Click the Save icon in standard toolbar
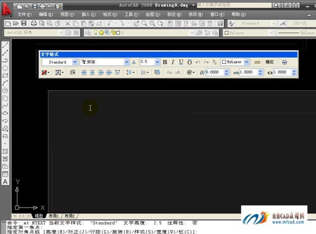 click(x=24, y=23)
